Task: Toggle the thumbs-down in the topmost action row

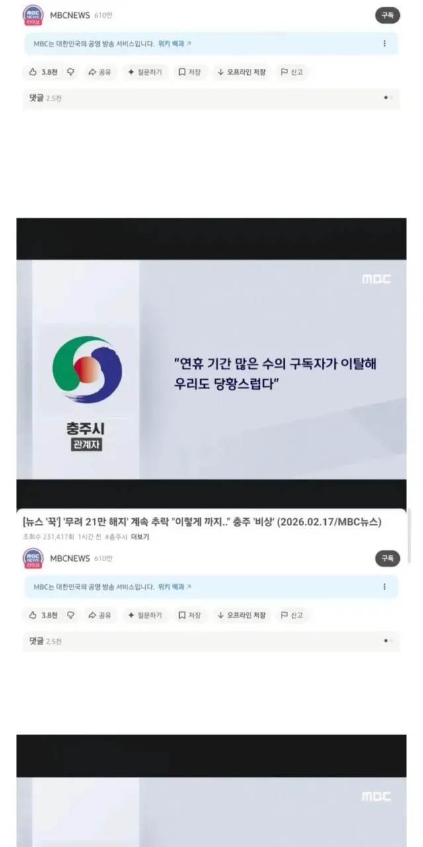Action: pos(71,72)
